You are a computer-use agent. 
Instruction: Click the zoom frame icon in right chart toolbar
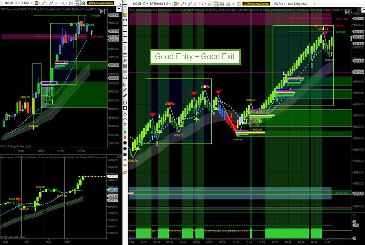[x=209, y=4]
